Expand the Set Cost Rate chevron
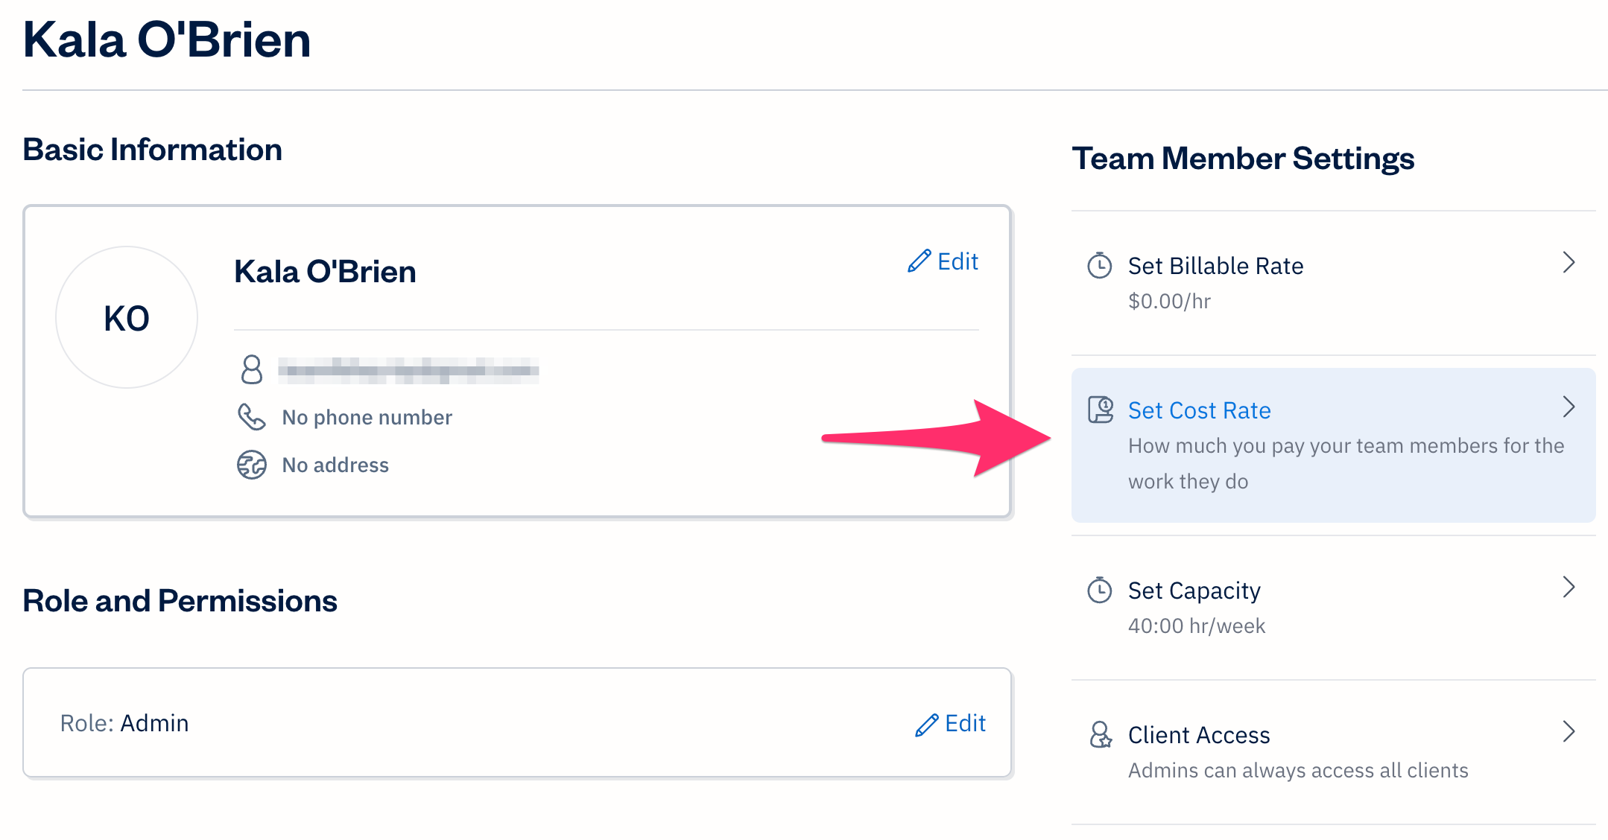Viewport: 1608px width, 840px height. [x=1569, y=407]
